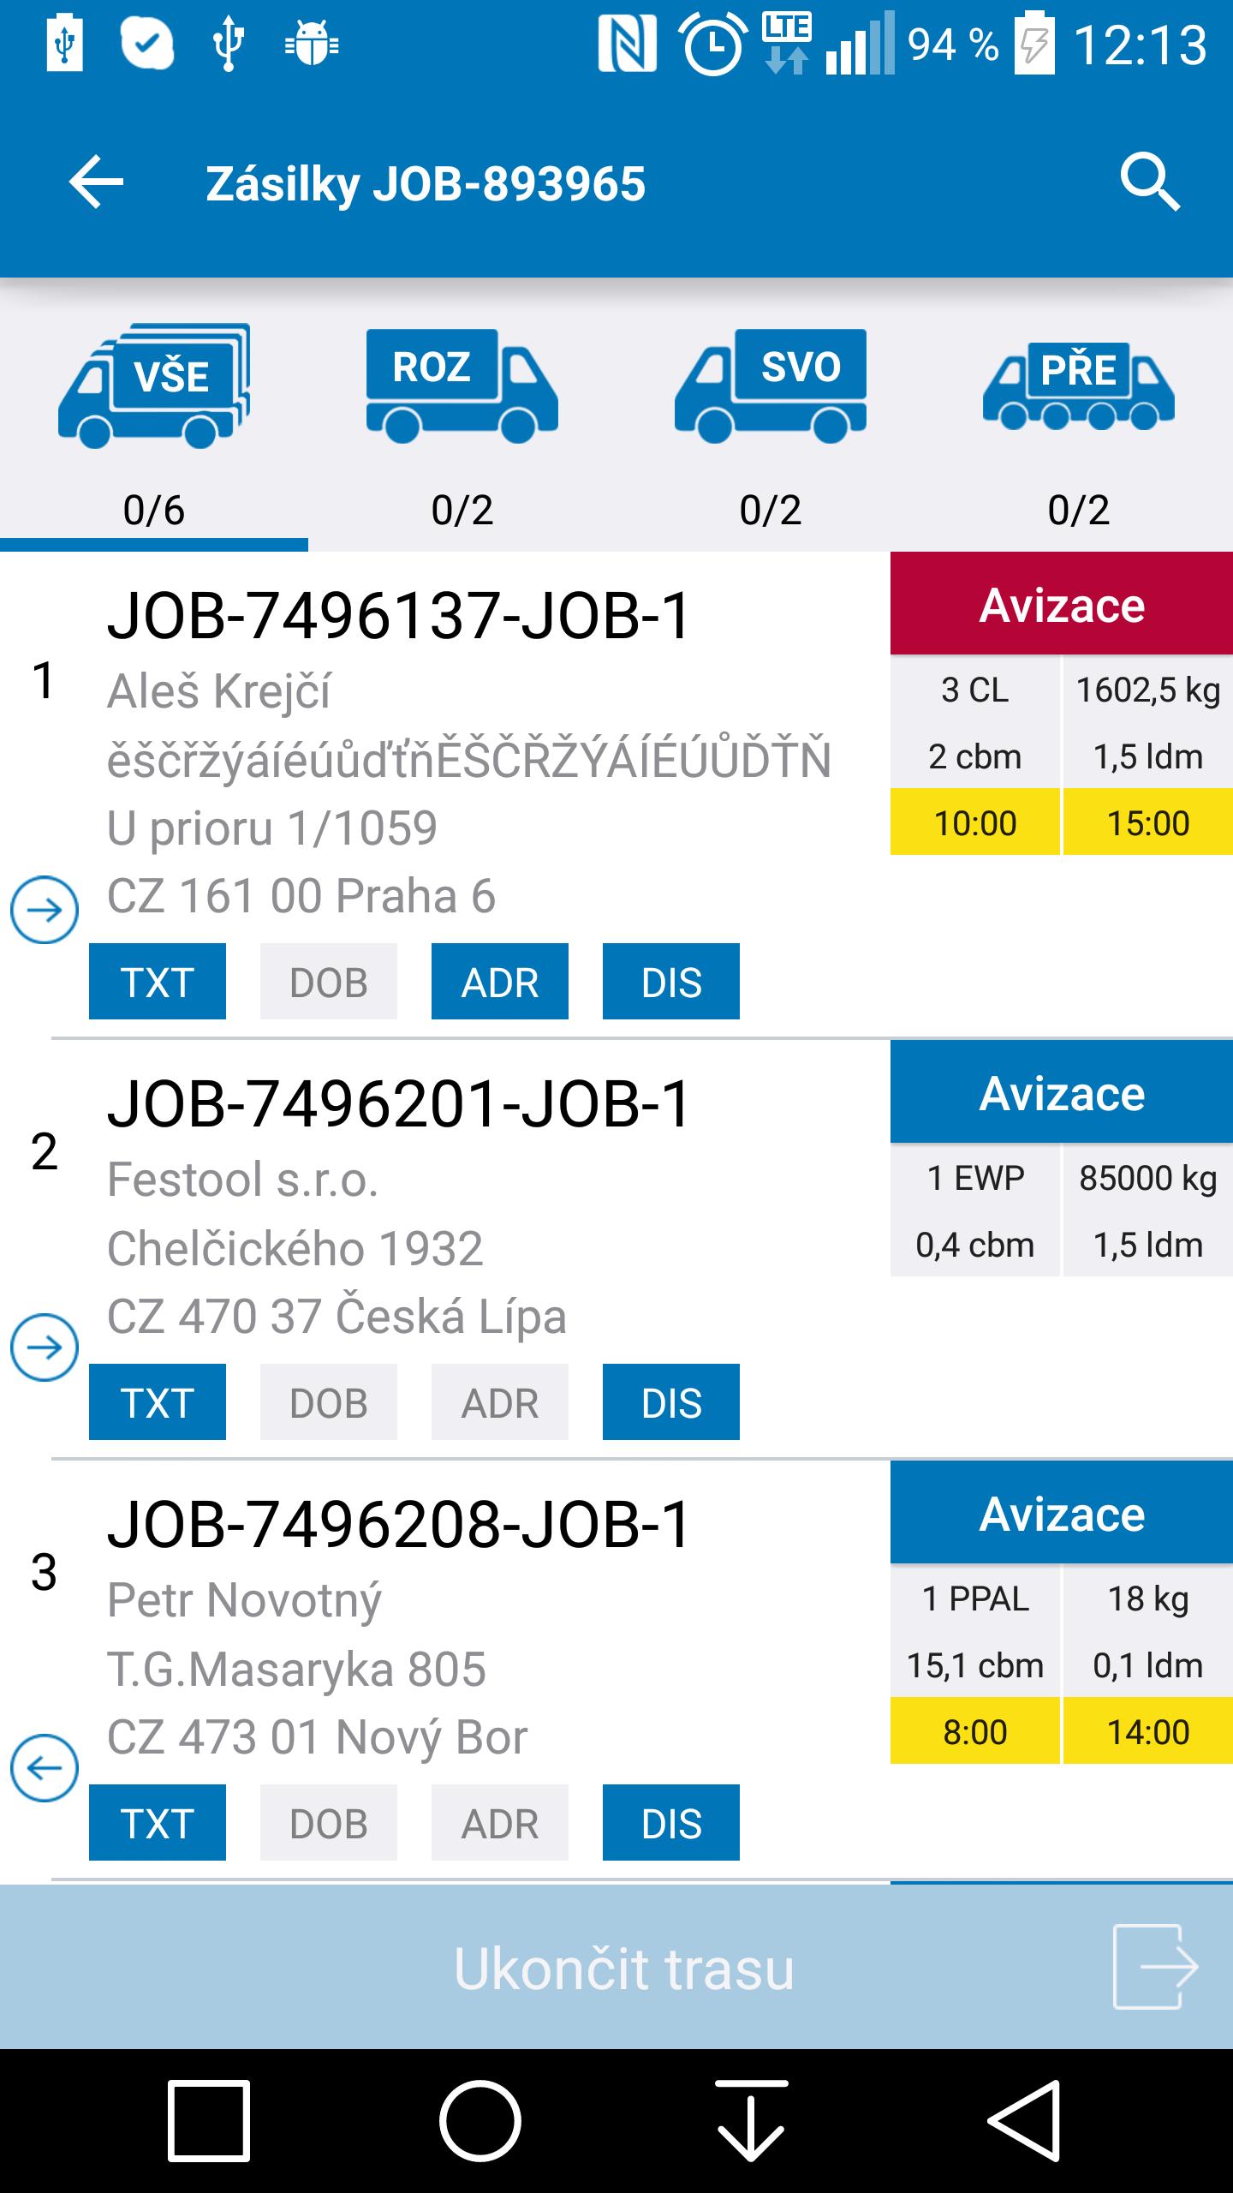1233x2193 pixels.
Task: Tap left-arrow circle for Petr Novotný shipment
Action: tap(45, 1767)
